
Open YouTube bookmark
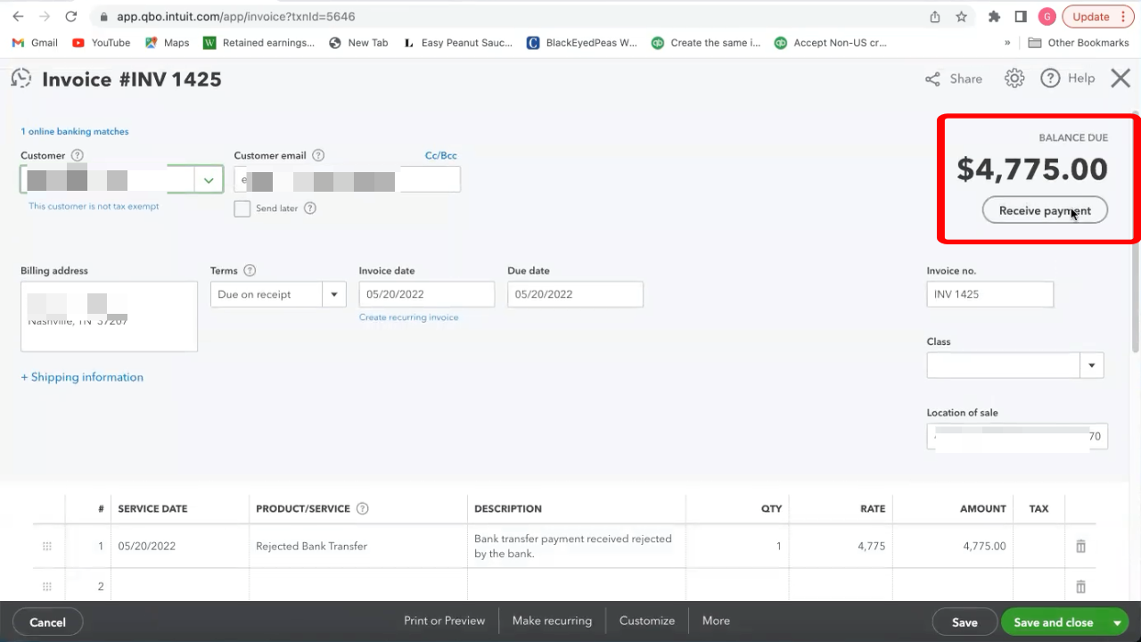(102, 43)
